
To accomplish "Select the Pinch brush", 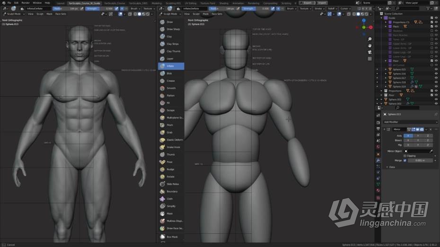I will tap(171, 125).
